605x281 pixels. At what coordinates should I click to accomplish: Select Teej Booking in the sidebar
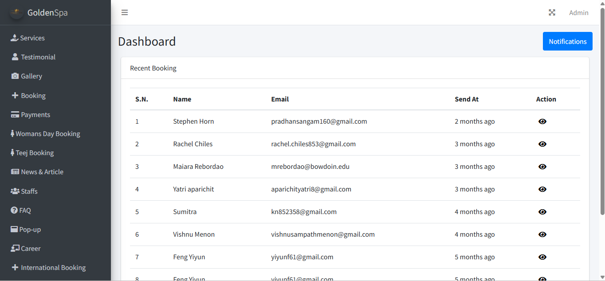coord(35,152)
